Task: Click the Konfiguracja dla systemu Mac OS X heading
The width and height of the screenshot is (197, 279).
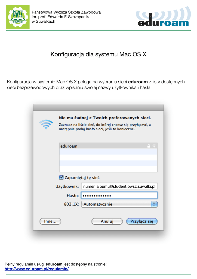Action: (98, 54)
